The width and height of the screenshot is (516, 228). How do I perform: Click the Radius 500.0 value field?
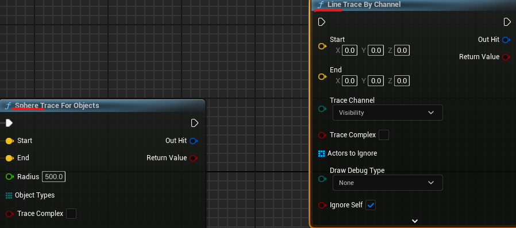pos(53,177)
